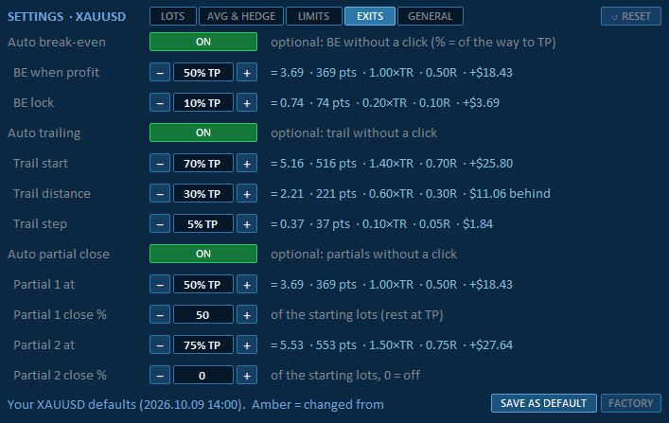The width and height of the screenshot is (669, 423).
Task: Click the RESET button
Action: click(631, 16)
